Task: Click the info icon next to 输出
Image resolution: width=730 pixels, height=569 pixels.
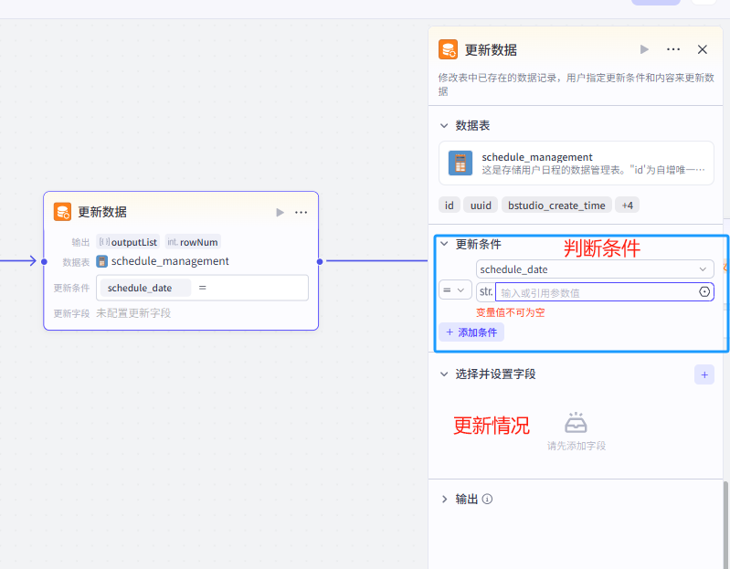Action: tap(488, 500)
